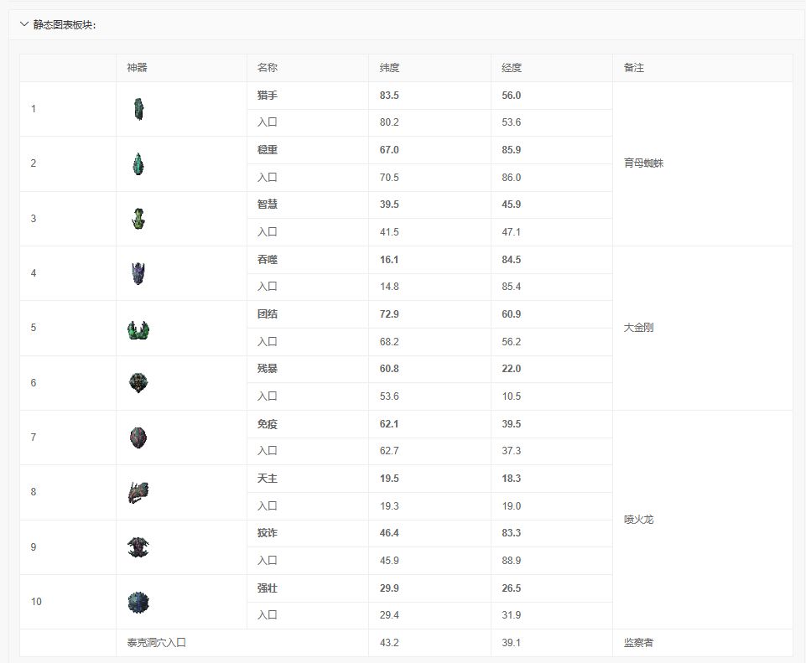The image size is (806, 663).
Task: Click the 泰克洞穴入口 cell
Action: click(242, 643)
